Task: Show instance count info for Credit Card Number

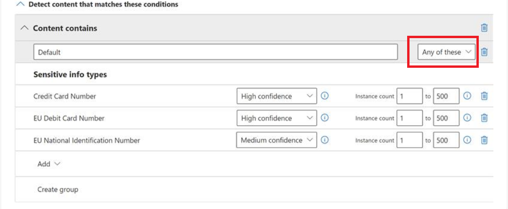Action: tap(467, 96)
